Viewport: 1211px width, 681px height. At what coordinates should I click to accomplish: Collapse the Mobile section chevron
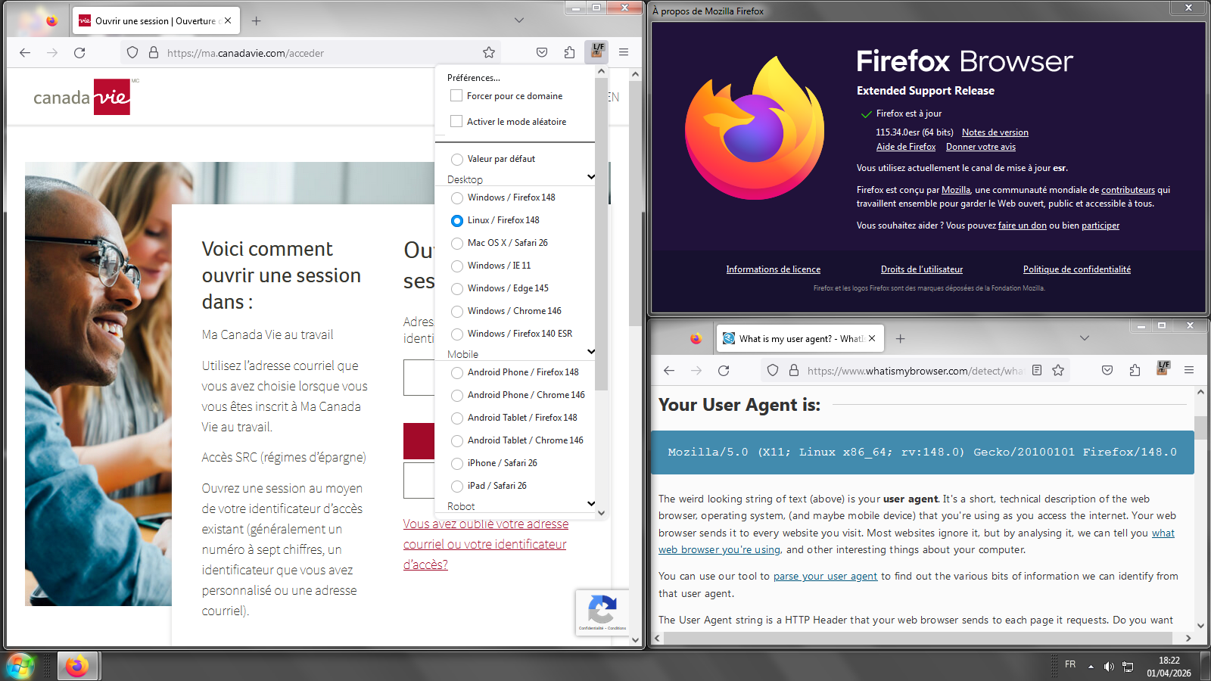click(591, 352)
